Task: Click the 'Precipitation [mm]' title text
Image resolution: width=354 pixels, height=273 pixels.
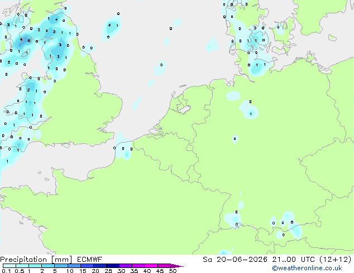Action: 36,260
